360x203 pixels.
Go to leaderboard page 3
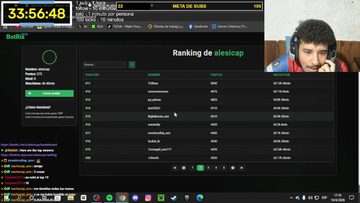tap(208, 168)
